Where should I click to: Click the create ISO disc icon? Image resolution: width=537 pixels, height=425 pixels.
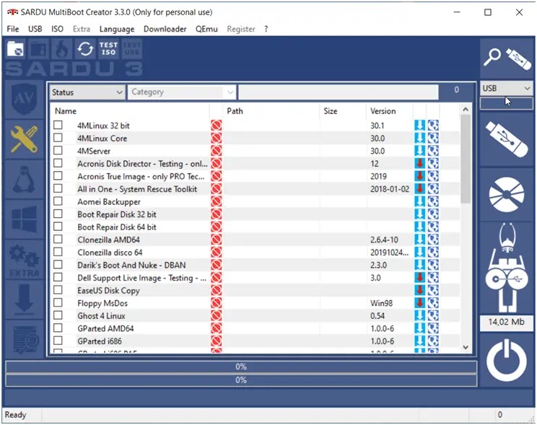[507, 194]
